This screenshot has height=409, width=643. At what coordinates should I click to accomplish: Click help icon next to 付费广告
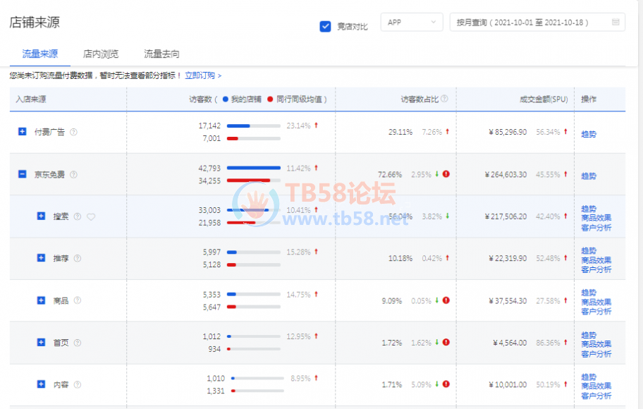tap(74, 132)
